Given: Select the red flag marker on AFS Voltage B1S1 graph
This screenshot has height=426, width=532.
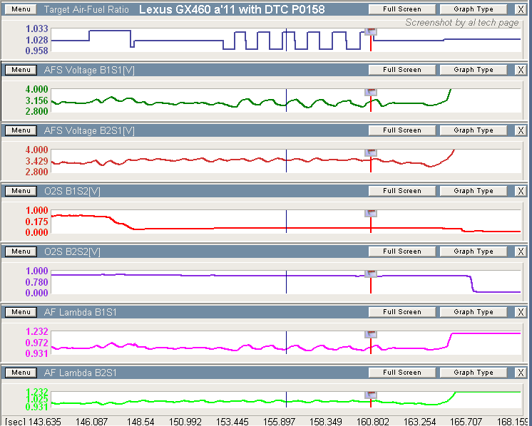Looking at the screenshot, I should [371, 93].
